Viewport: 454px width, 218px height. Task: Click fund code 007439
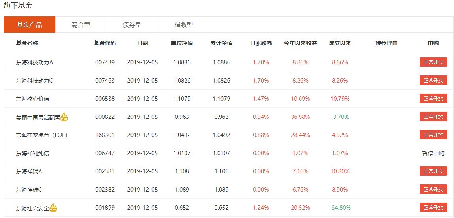tap(105, 62)
